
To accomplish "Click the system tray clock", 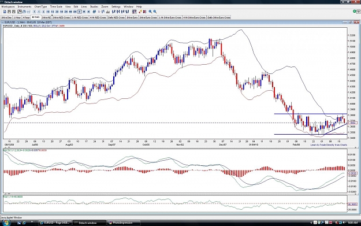I will coord(352,223).
